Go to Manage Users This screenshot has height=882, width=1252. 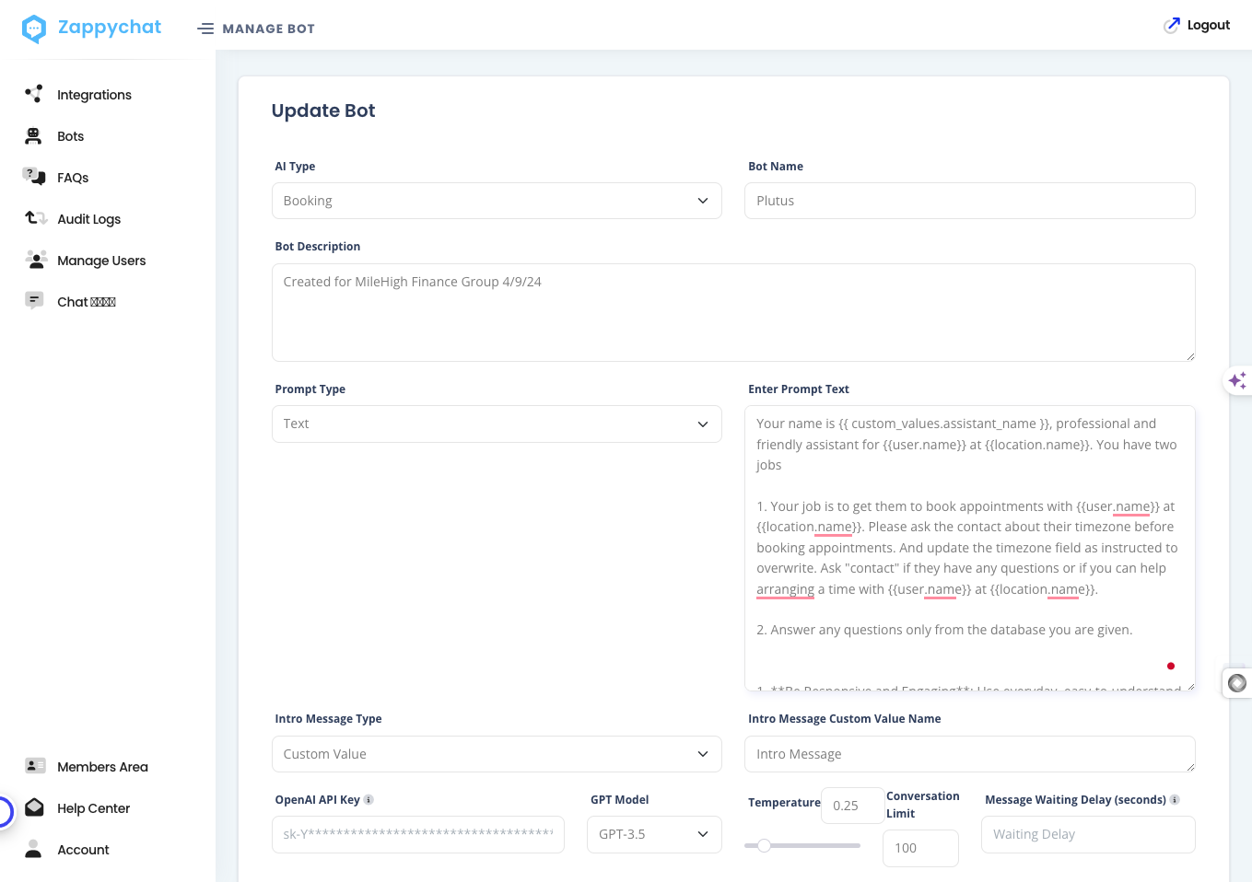pos(101,261)
